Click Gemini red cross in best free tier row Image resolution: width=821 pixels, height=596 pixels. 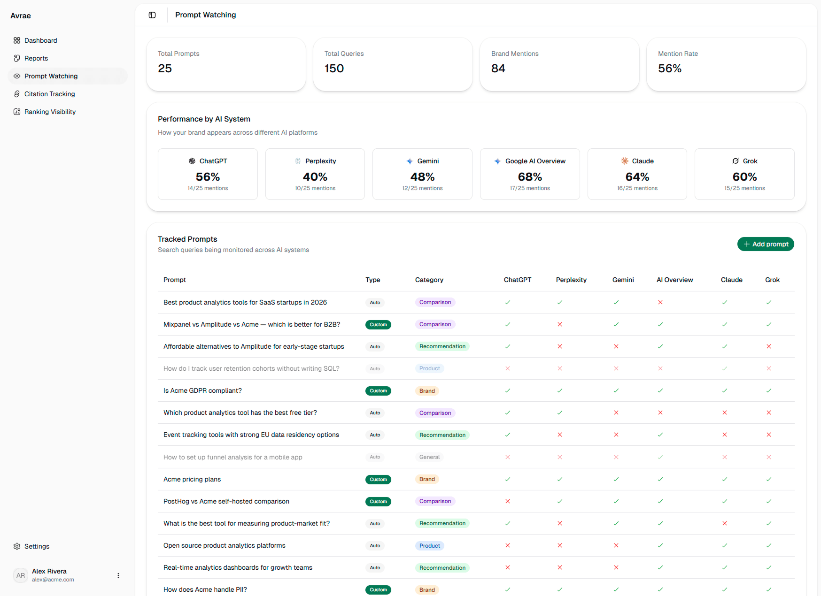pyautogui.click(x=616, y=413)
